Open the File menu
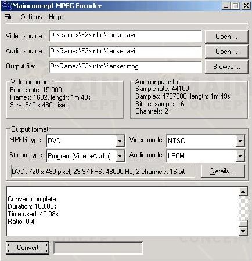Image resolution: width=252 pixels, height=261 pixels. (9, 17)
